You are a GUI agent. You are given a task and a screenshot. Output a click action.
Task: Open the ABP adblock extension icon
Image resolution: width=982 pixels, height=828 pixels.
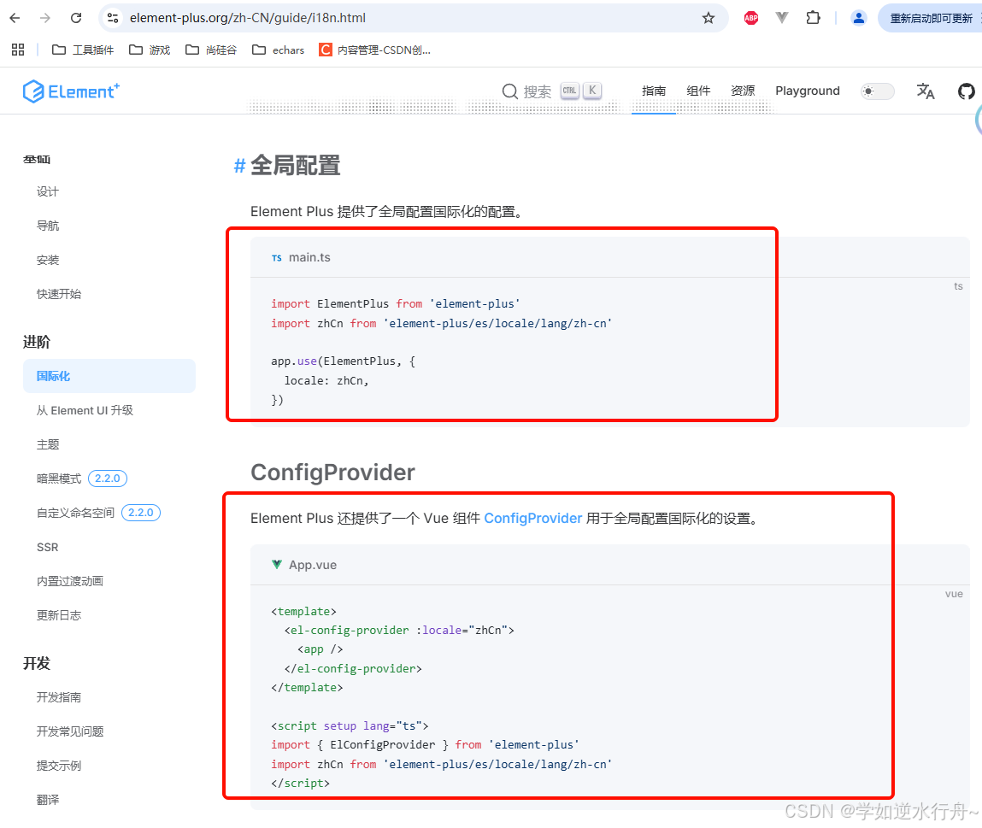click(x=751, y=18)
